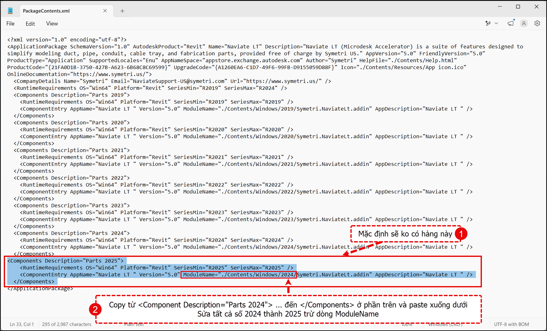Open the Edit menu
The image size is (547, 331).
30,24
